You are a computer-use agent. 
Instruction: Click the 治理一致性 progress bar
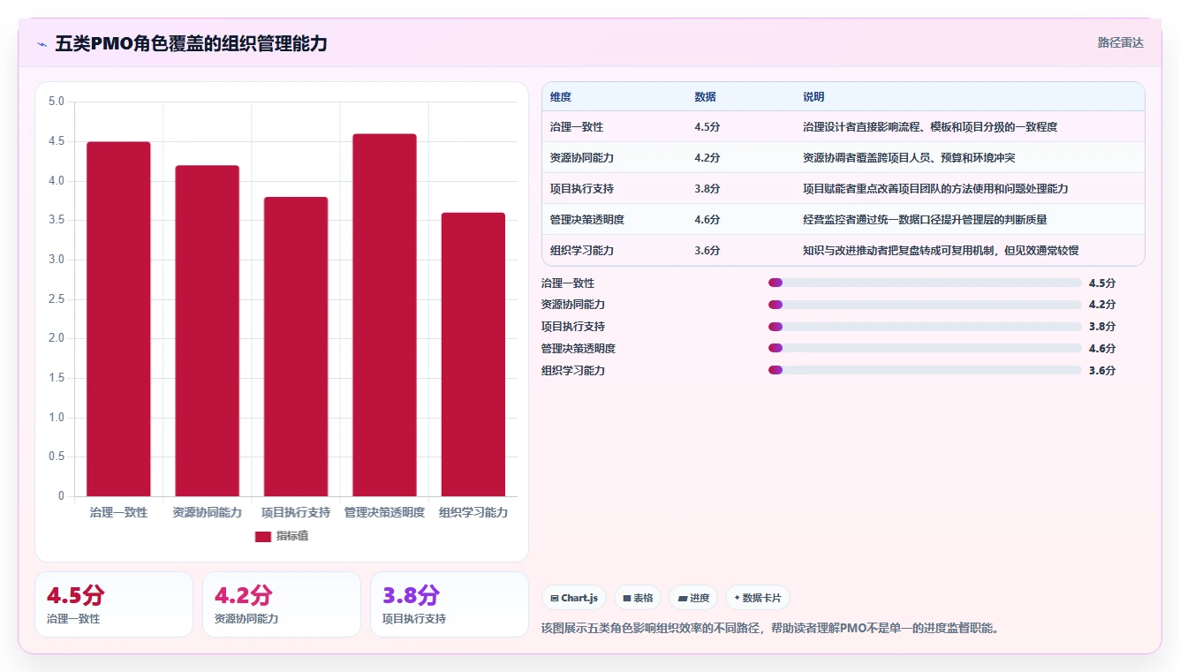click(x=925, y=283)
